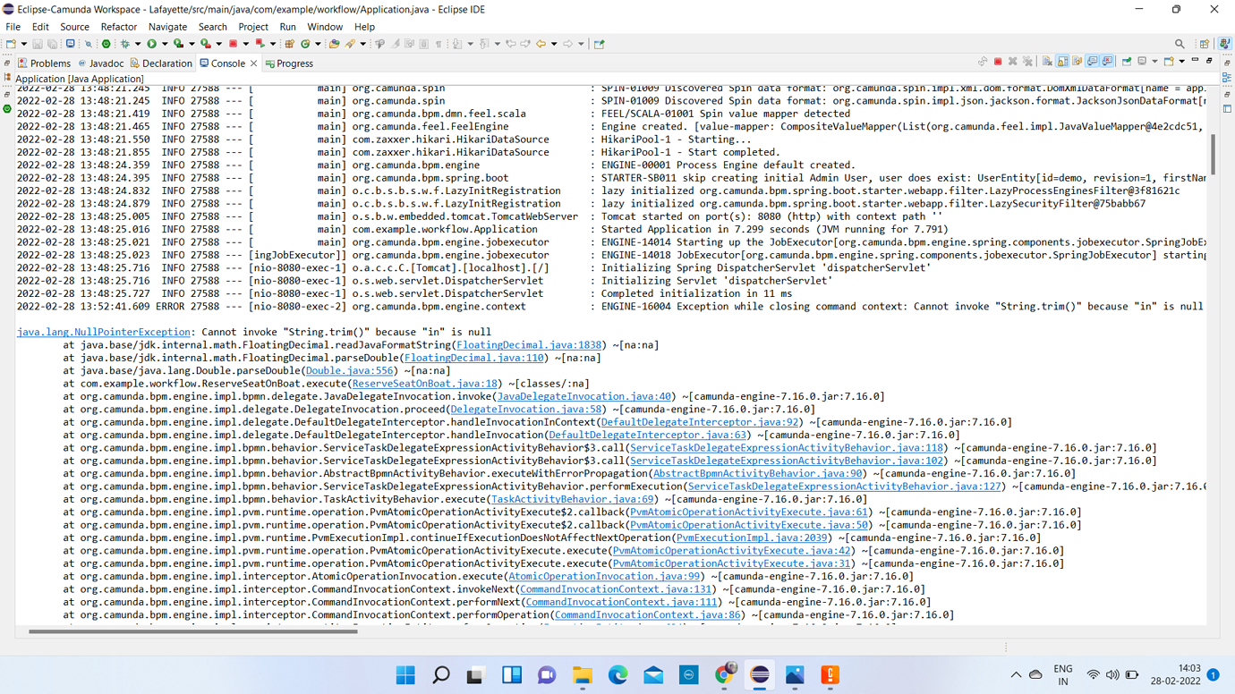Expand the Debug dropdown arrow
This screenshot has height=694, width=1235.
coord(138,44)
